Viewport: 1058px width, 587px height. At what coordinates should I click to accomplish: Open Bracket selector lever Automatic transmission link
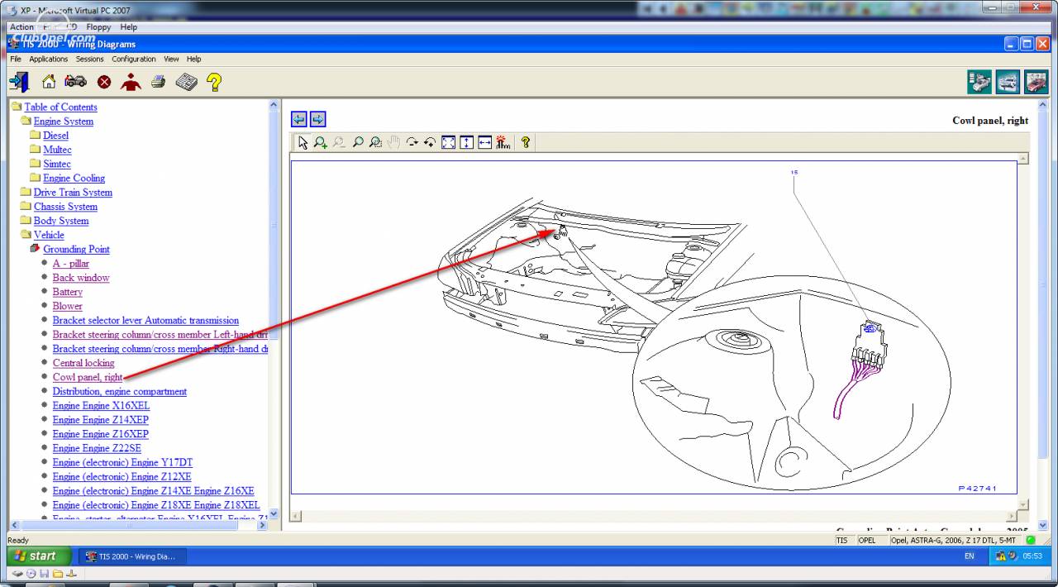click(x=145, y=321)
